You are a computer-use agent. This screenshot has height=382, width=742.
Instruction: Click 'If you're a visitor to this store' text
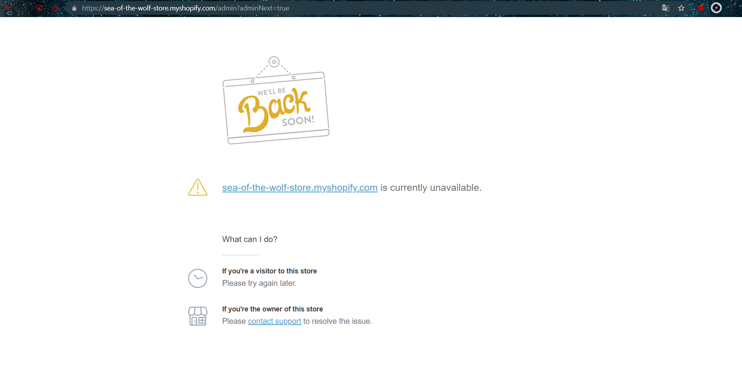point(270,271)
